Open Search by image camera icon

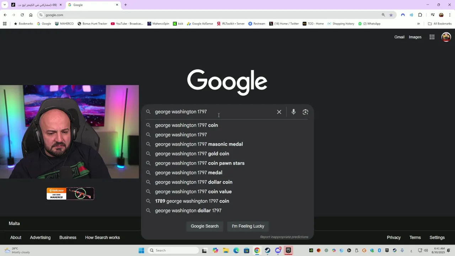pos(305,112)
